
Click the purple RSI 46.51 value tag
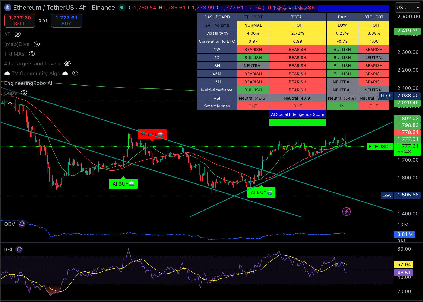click(404, 273)
